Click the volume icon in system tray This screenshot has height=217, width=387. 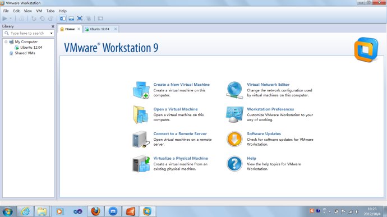coord(357,211)
